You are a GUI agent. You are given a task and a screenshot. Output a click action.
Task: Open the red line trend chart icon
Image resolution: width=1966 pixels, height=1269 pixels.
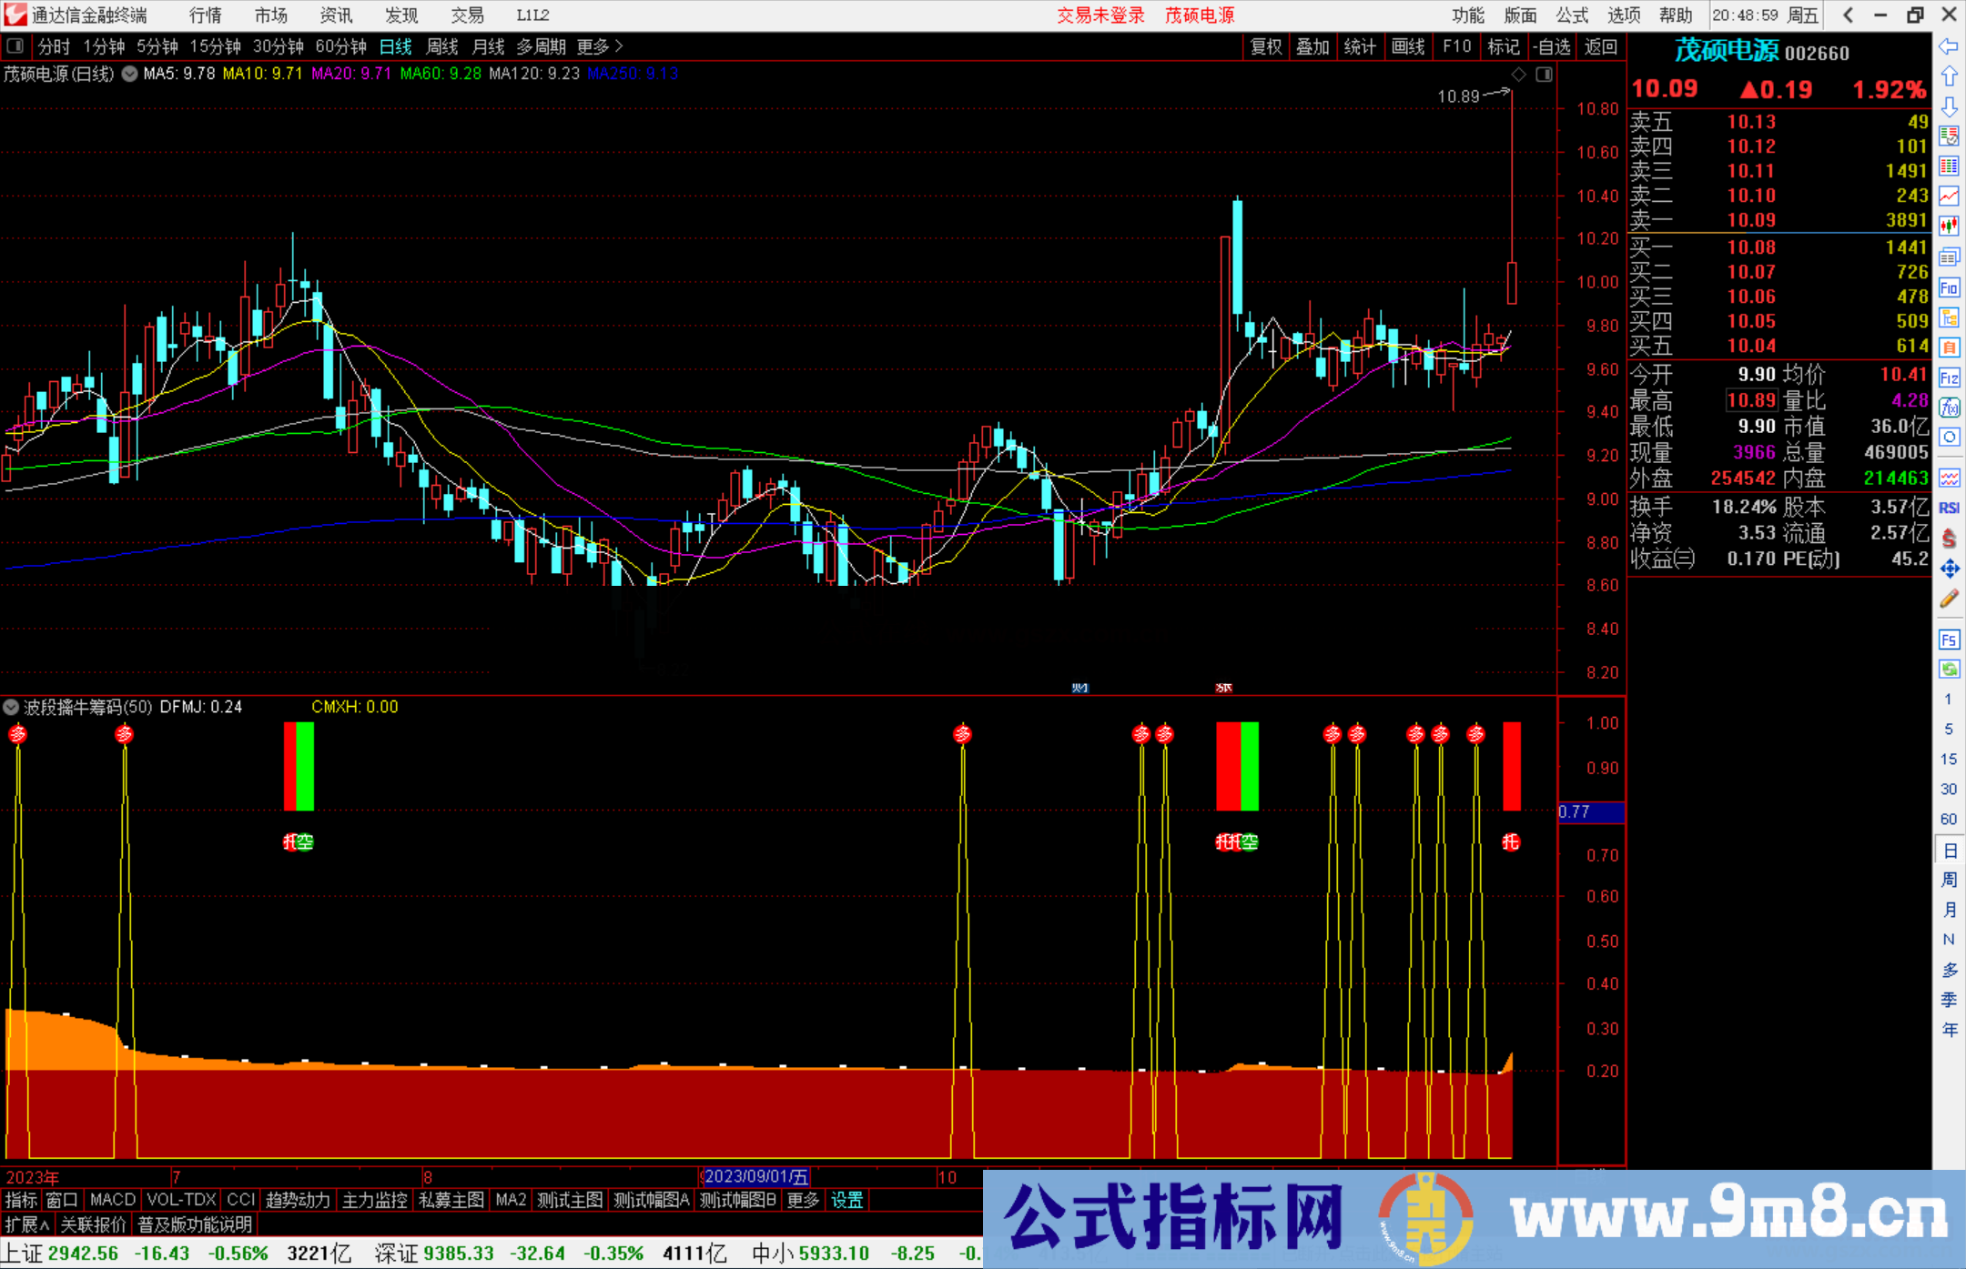[1949, 196]
